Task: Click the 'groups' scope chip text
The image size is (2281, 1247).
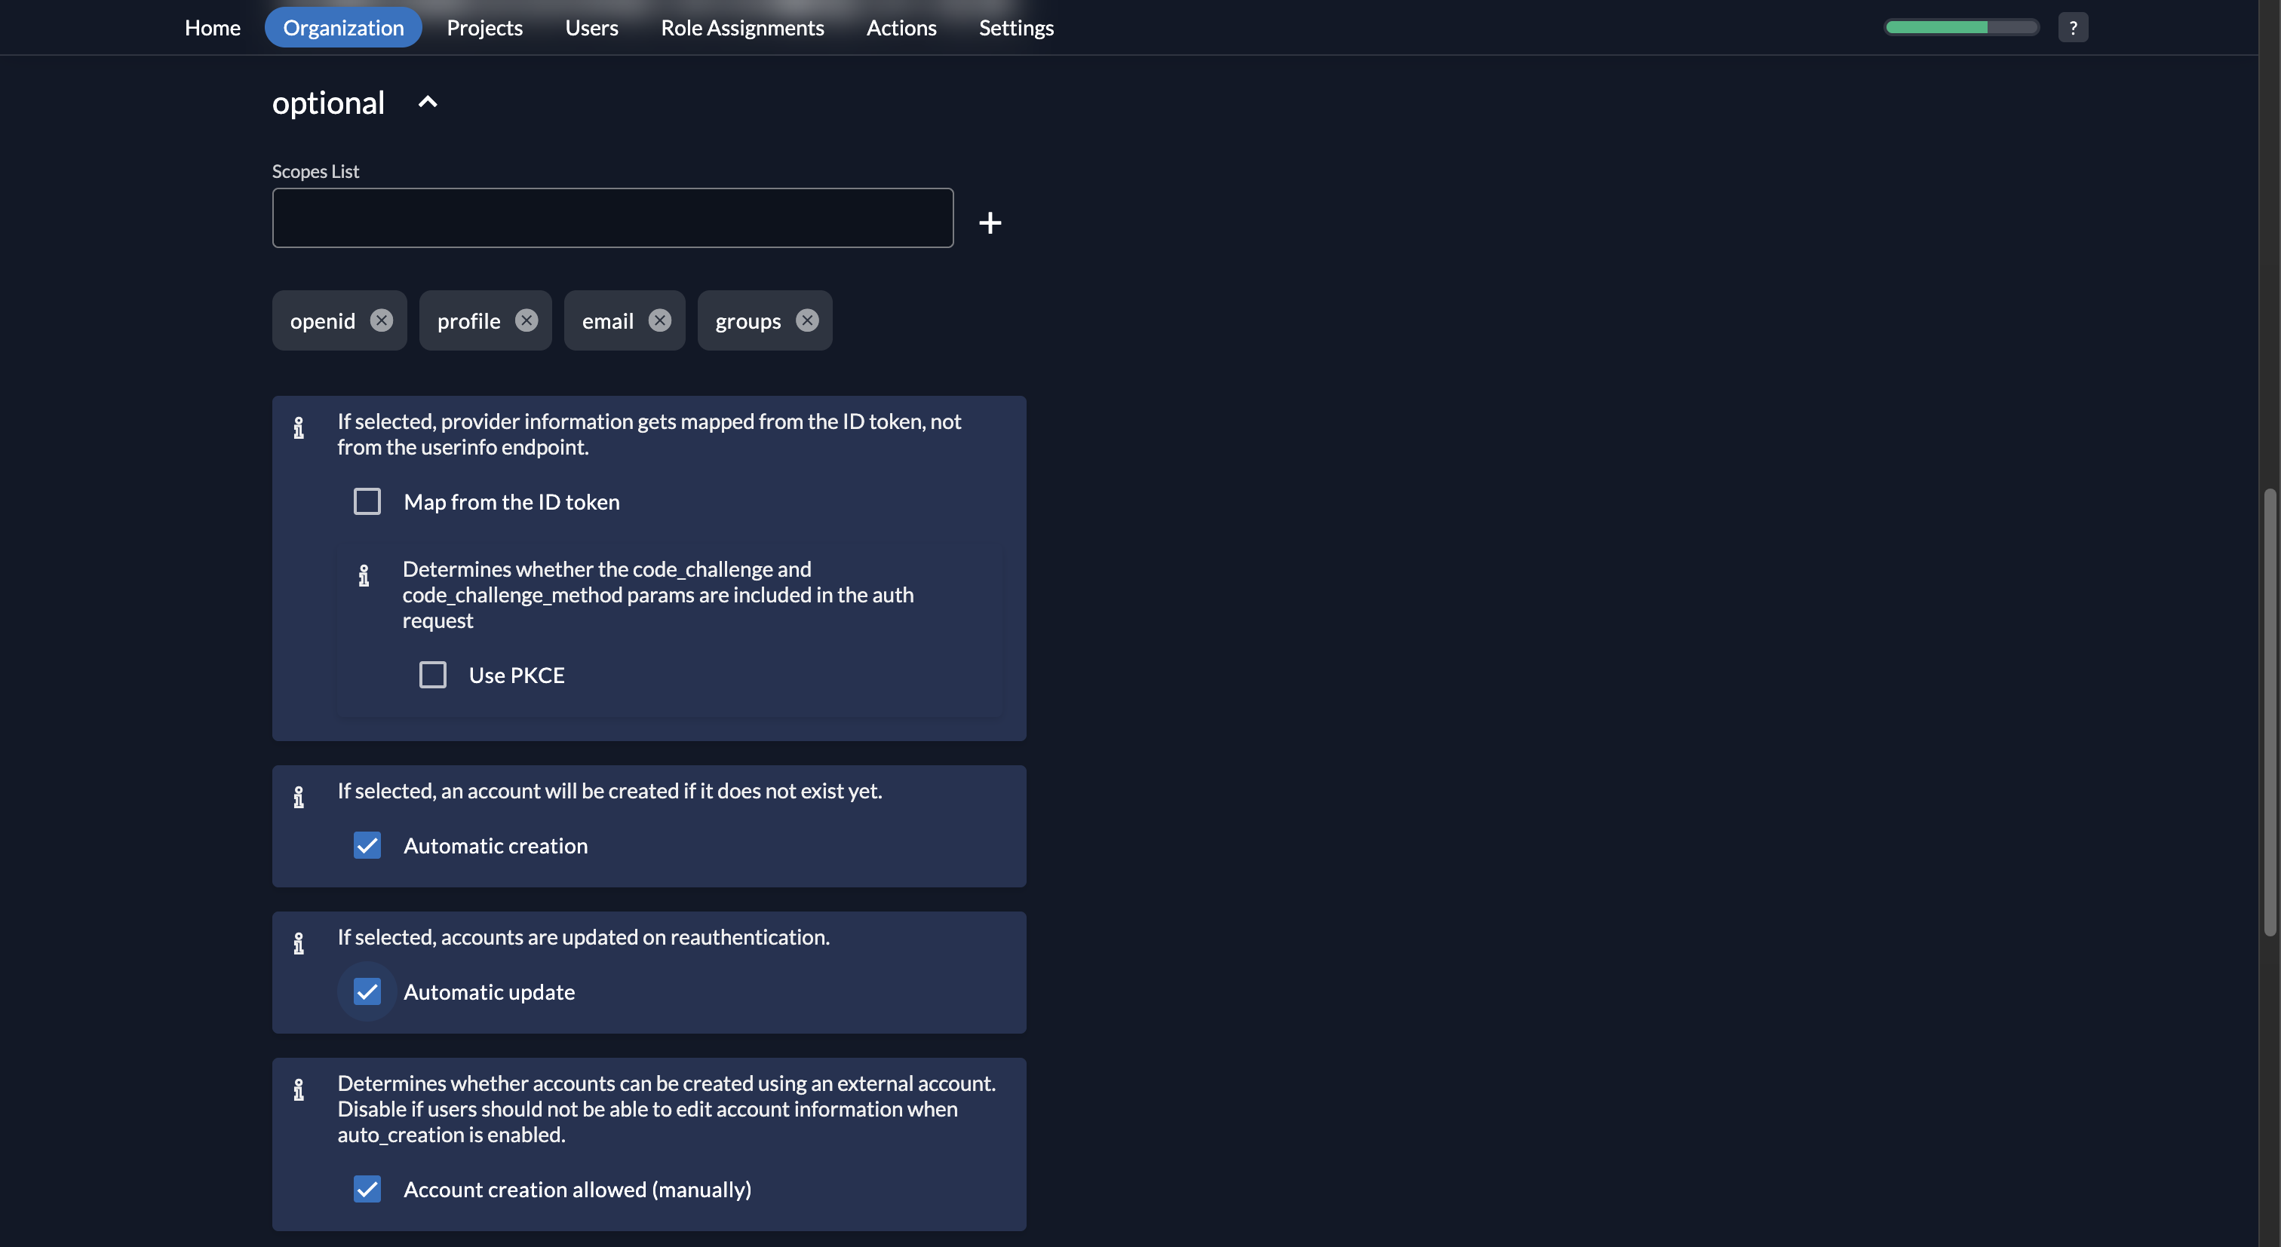Action: (748, 321)
